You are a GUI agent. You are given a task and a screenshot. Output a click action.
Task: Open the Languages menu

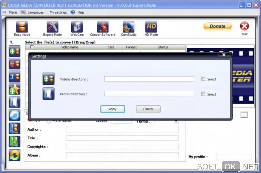tap(36, 12)
